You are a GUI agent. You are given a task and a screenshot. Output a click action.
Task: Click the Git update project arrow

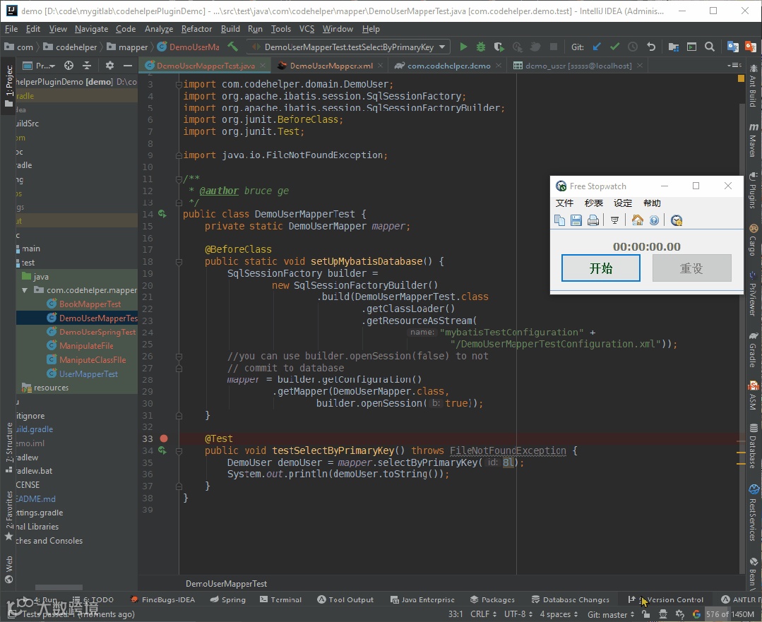[x=597, y=47]
